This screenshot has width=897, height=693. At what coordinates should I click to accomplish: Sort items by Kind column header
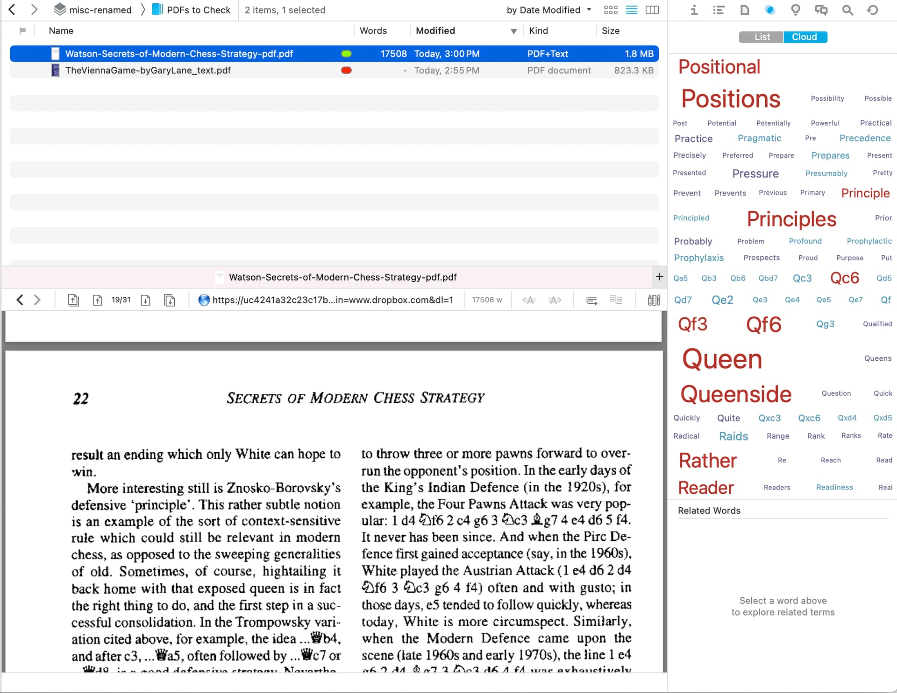pos(538,31)
